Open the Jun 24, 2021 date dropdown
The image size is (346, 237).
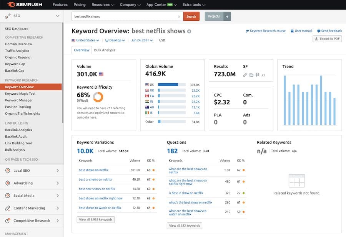click(x=142, y=40)
